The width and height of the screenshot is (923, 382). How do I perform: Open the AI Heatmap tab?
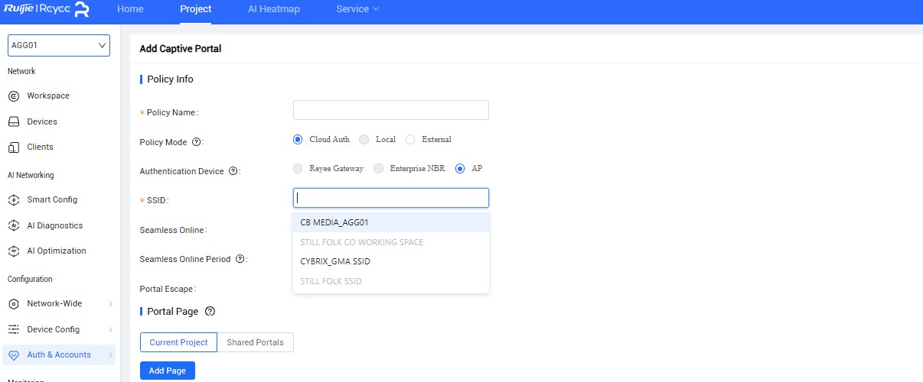click(x=274, y=9)
